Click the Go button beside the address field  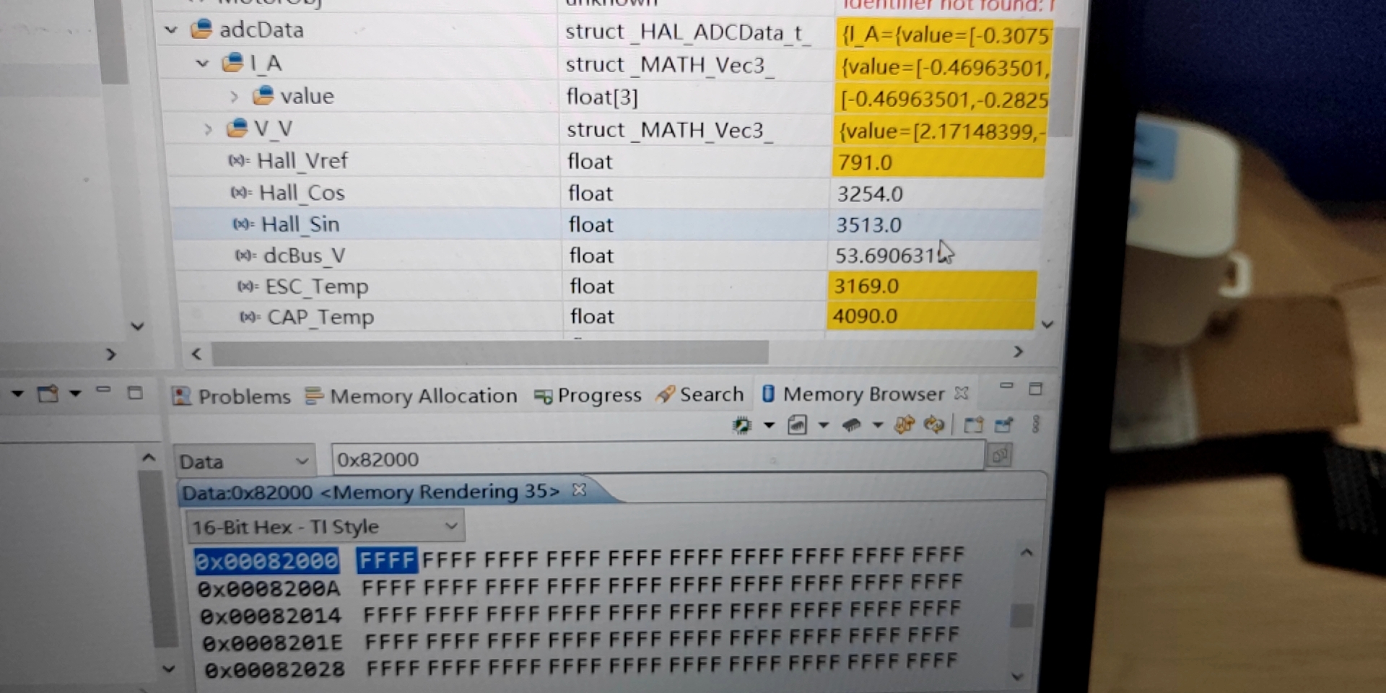(1000, 456)
